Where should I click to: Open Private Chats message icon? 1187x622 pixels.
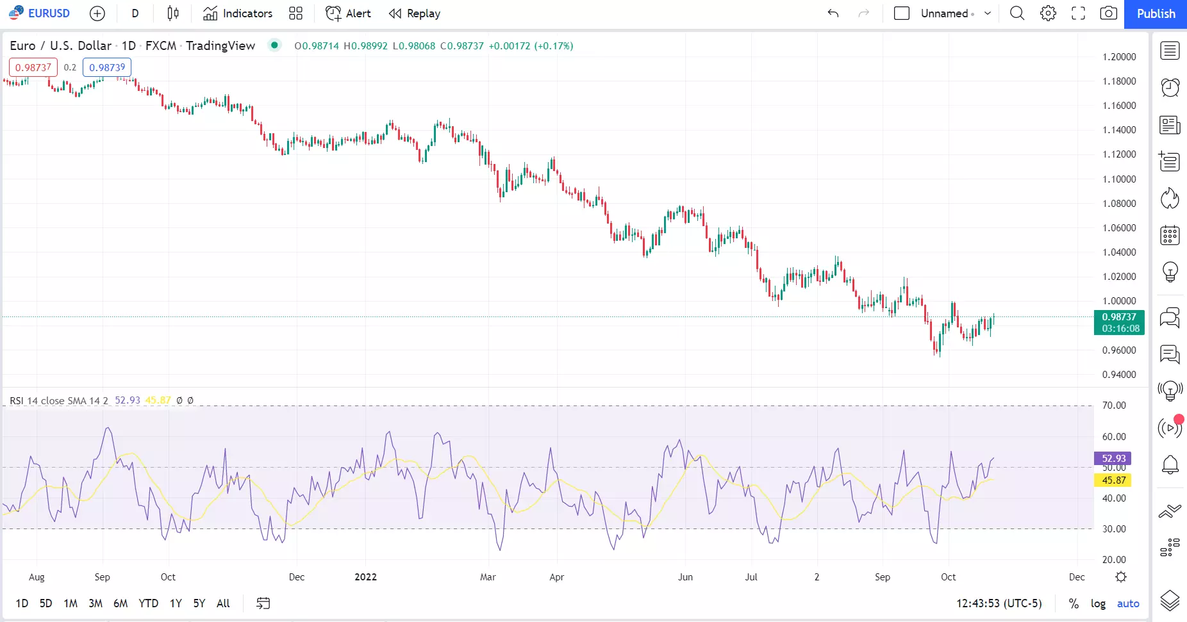click(x=1170, y=354)
